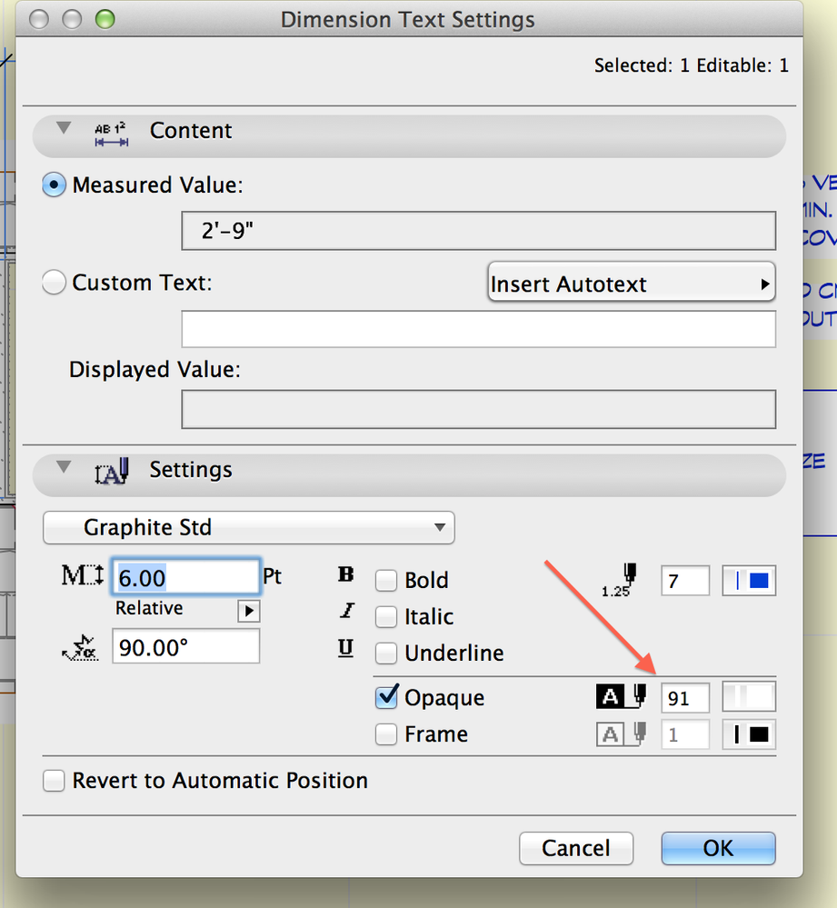Open the Relative size arrow popup
837x908 pixels.
point(248,611)
